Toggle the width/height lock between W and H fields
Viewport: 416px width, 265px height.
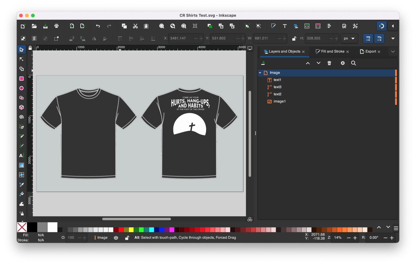click(x=294, y=39)
